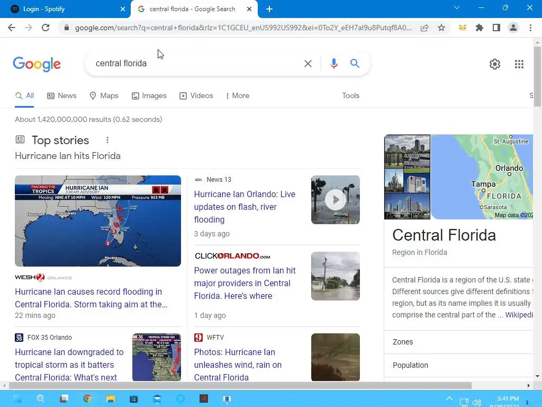This screenshot has width=542, height=407.
Task: Open the Wikipedia link in description
Action: click(x=519, y=315)
